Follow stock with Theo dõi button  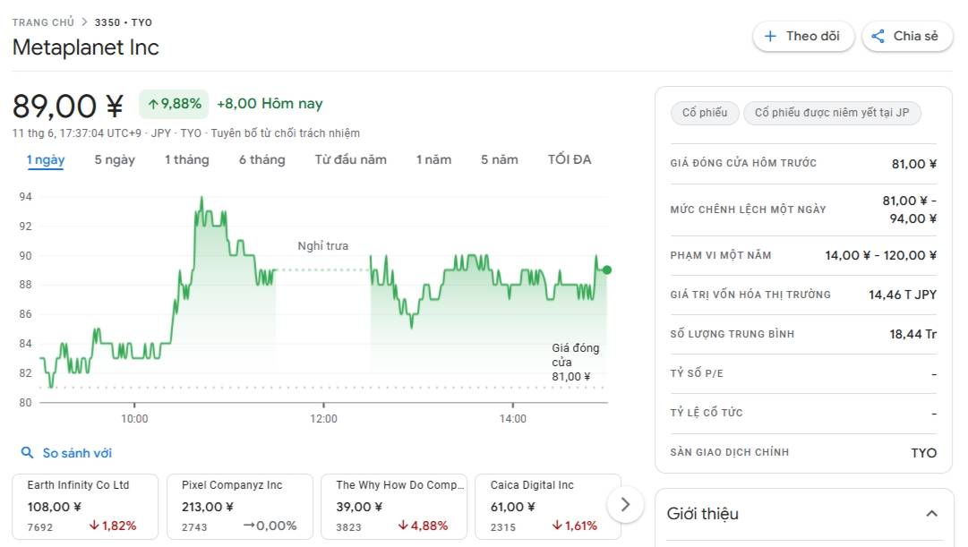(x=803, y=37)
